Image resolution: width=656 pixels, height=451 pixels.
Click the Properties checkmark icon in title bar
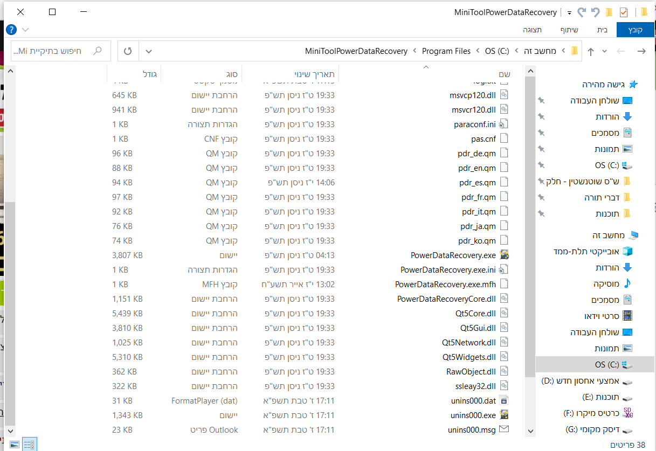624,12
